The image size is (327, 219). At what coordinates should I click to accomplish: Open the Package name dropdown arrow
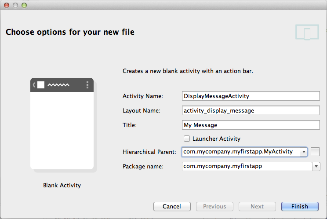316,166
